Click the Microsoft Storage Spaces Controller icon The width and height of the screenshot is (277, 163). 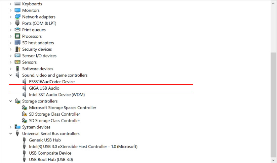click(x=24, y=108)
